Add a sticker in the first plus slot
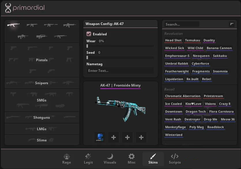 point(113,137)
